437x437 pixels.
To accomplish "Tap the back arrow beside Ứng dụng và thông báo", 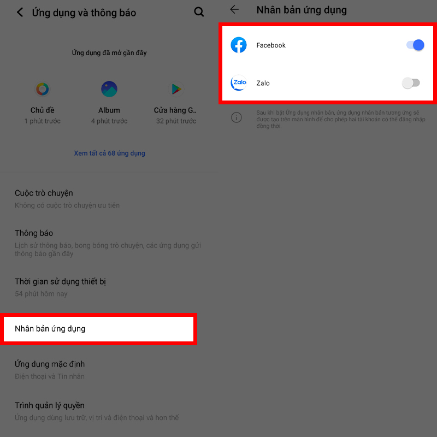I will [20, 12].
